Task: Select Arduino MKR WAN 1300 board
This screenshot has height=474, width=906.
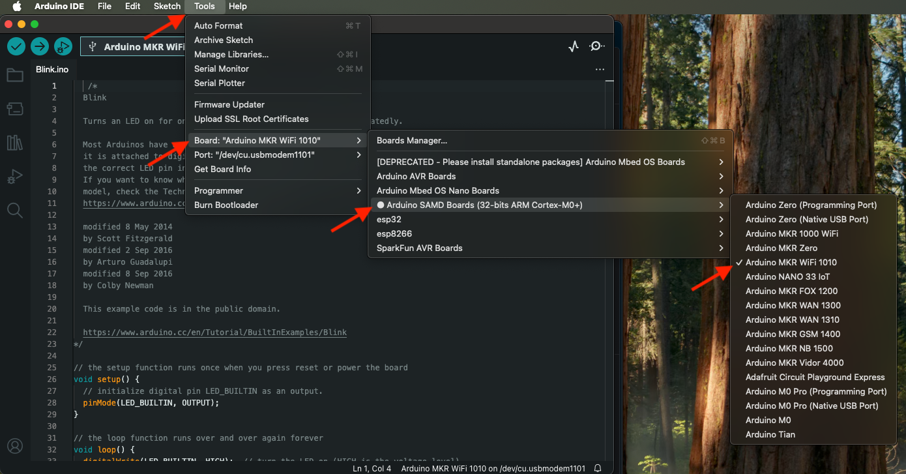Action: point(813,305)
